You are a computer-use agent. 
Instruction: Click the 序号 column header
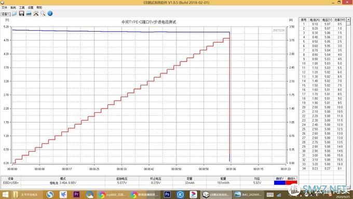tap(304, 20)
